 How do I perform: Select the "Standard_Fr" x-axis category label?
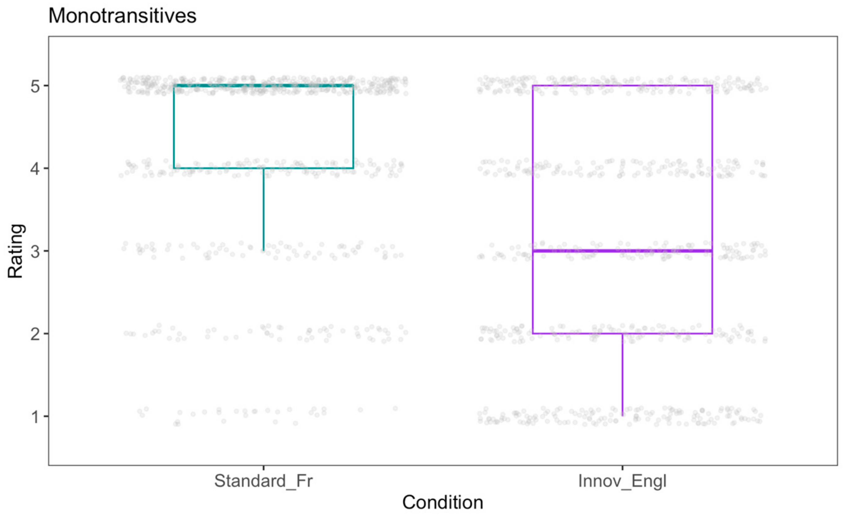(x=264, y=481)
